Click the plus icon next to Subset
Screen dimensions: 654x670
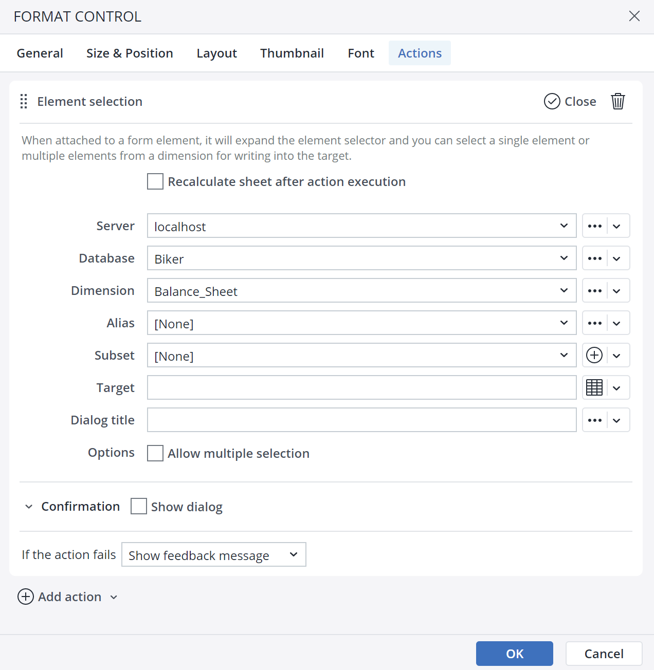594,355
